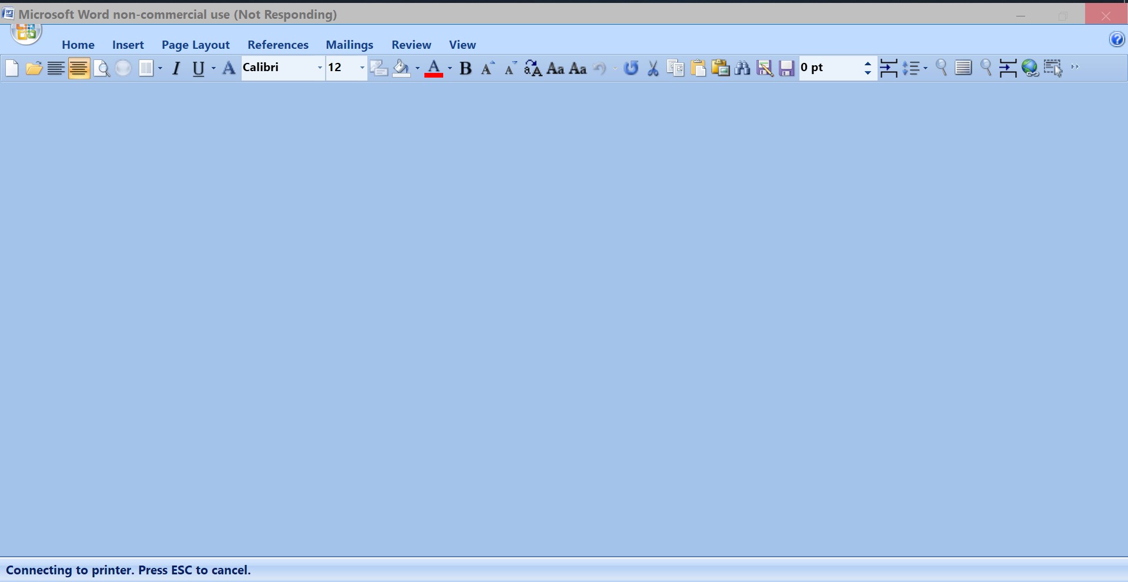Click the Copy icon

(x=675, y=68)
